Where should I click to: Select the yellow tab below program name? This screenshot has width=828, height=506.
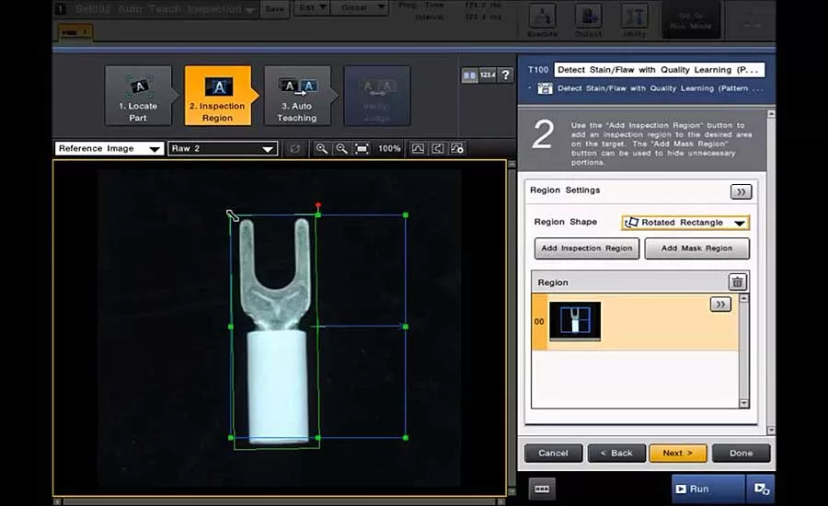(75, 33)
